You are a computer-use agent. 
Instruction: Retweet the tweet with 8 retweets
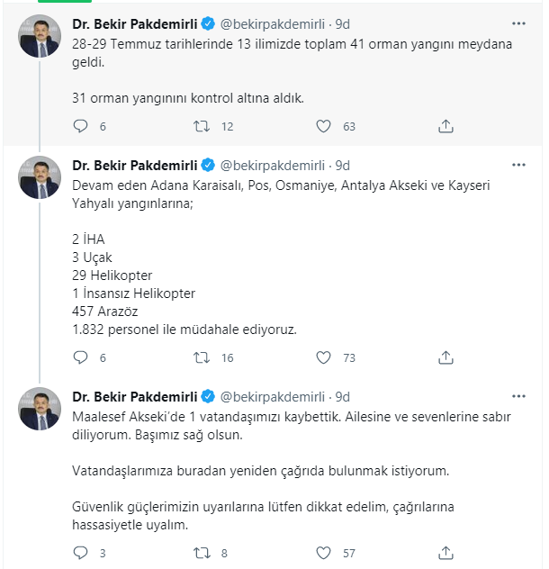[x=202, y=553]
